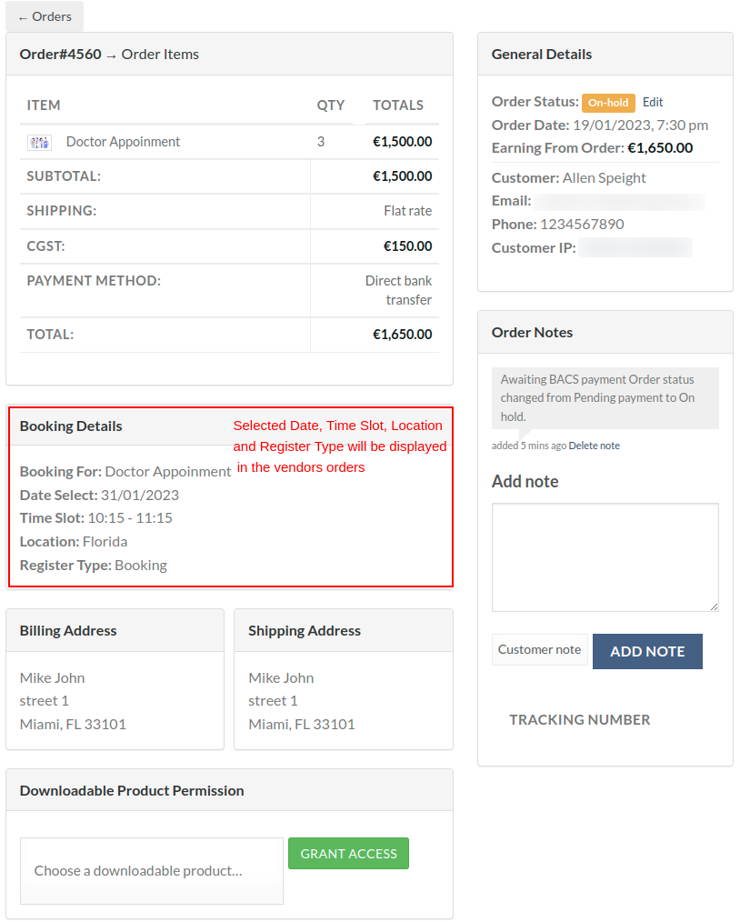Click the GRANT ACCESS button
This screenshot has height=922, width=740.
pyautogui.click(x=348, y=854)
